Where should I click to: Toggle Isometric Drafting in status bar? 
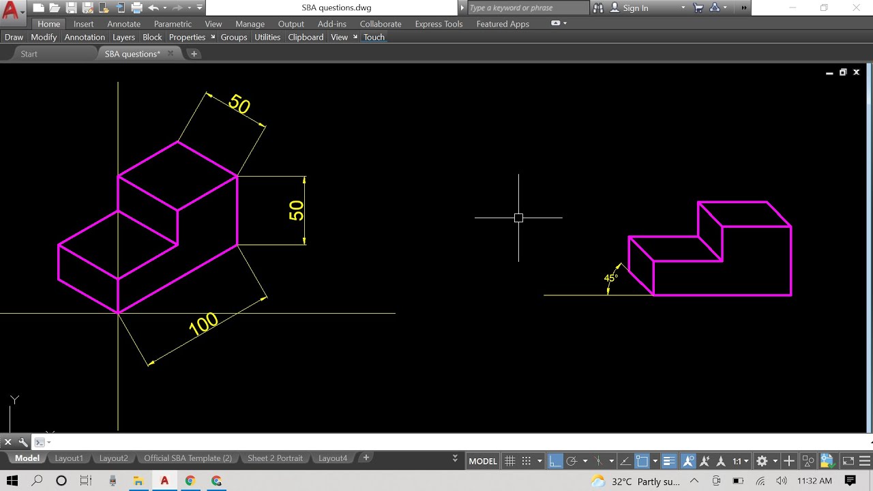(598, 461)
